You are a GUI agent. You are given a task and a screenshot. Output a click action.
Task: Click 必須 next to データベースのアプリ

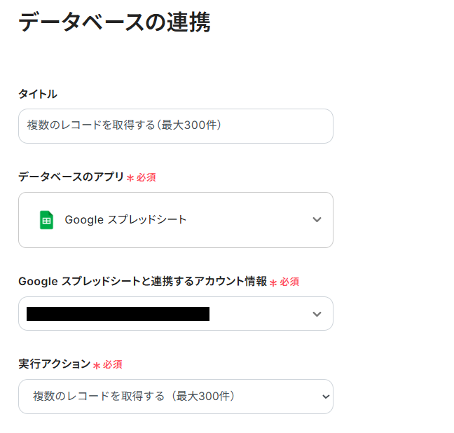(146, 177)
